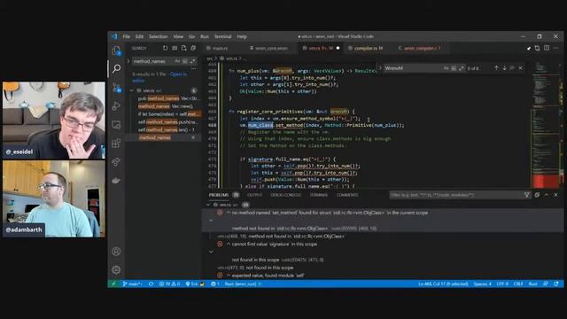This screenshot has height=319, width=567.
Task: Select Rust language mode in status bar
Action: [x=532, y=284]
